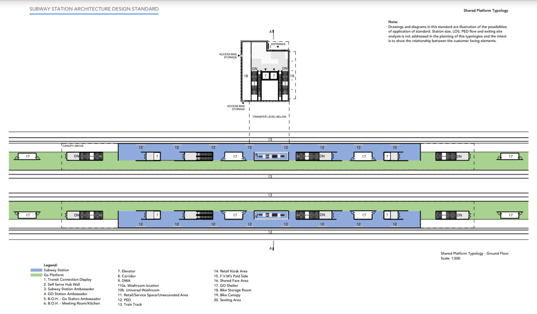The image size is (537, 314).
Task: Select legend entry 10b. Universal Washroom
Action: tap(138, 290)
